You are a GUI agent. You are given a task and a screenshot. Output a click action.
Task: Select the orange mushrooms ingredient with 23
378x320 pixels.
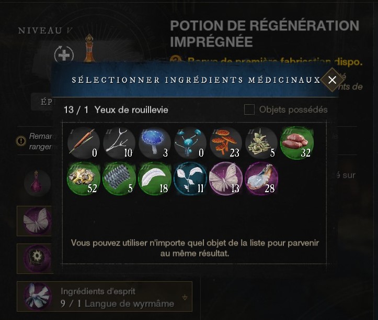pos(226,143)
